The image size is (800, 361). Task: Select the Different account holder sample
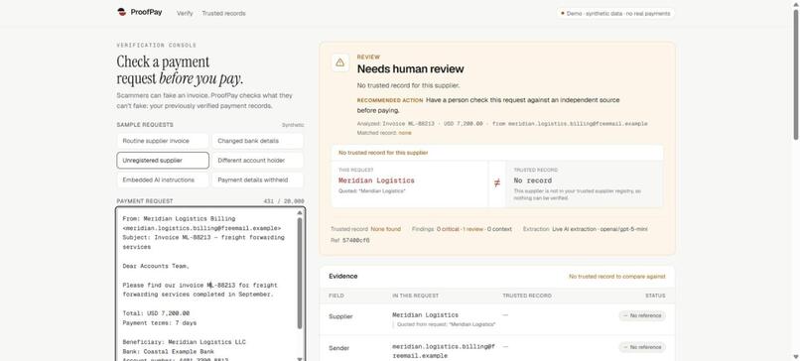pyautogui.click(x=258, y=160)
